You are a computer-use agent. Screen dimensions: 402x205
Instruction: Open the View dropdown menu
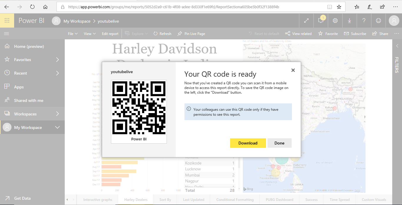pos(90,34)
